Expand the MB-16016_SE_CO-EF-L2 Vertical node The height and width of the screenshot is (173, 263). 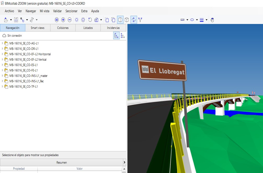pos(2,59)
